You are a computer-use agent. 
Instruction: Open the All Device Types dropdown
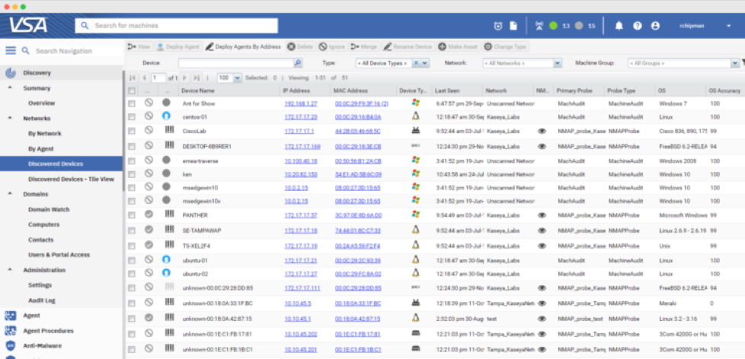pos(424,63)
